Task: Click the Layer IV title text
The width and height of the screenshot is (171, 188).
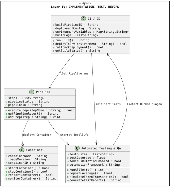Action: coord(85,7)
